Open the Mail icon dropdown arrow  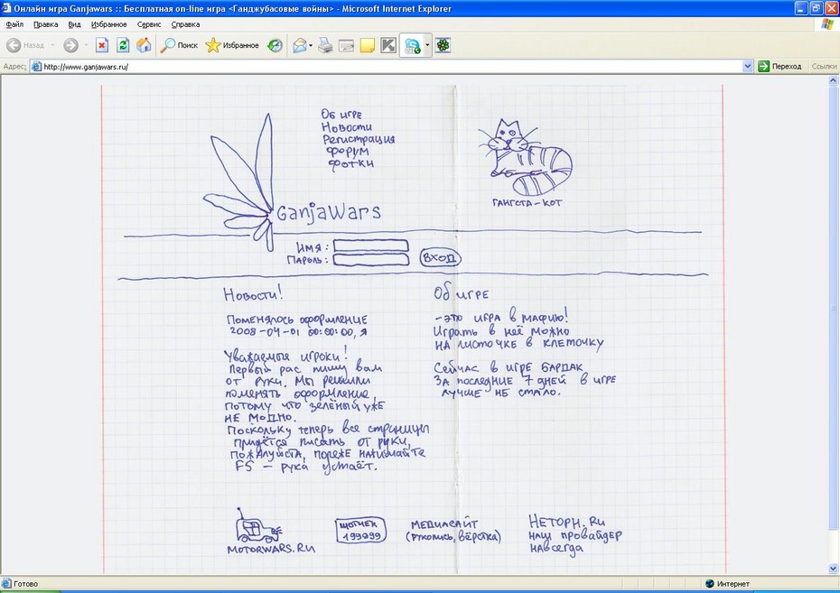pyautogui.click(x=311, y=45)
